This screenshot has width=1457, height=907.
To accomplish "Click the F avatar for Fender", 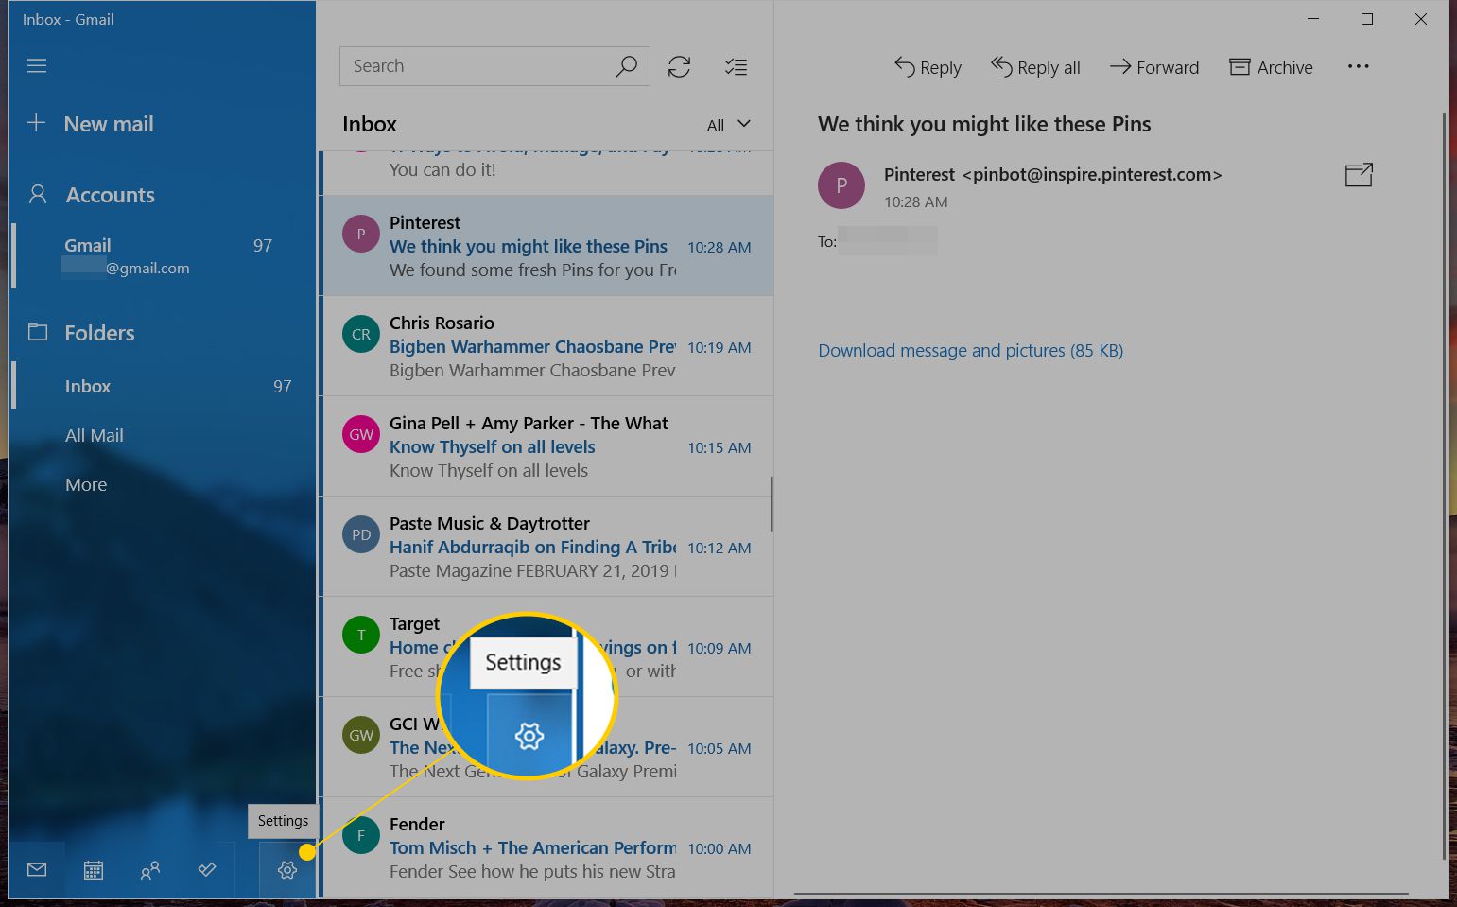I will [361, 835].
